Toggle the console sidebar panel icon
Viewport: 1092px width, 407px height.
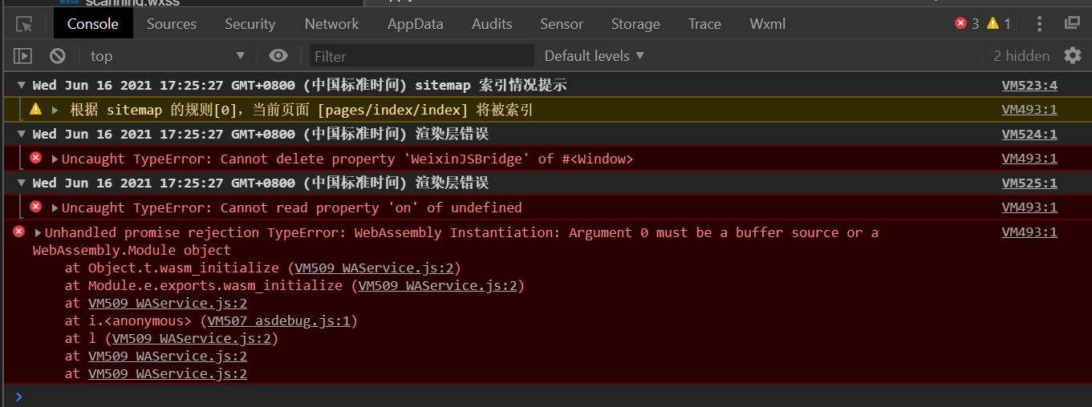[x=22, y=56]
